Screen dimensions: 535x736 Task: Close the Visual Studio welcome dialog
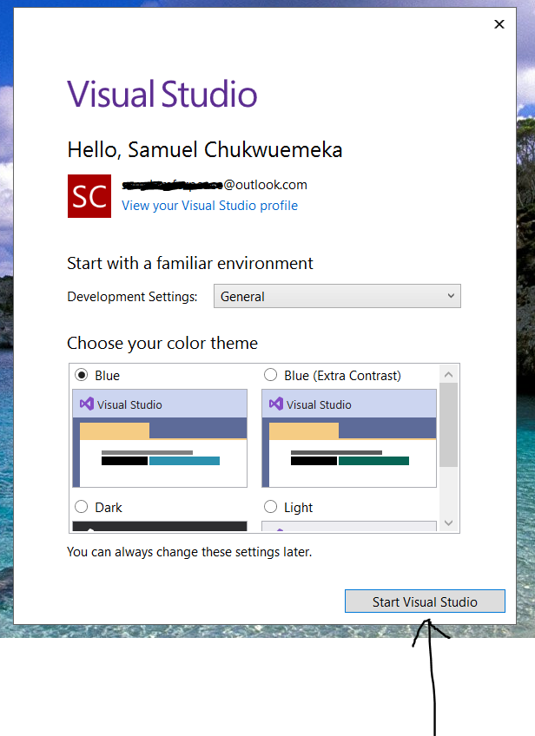coord(499,24)
